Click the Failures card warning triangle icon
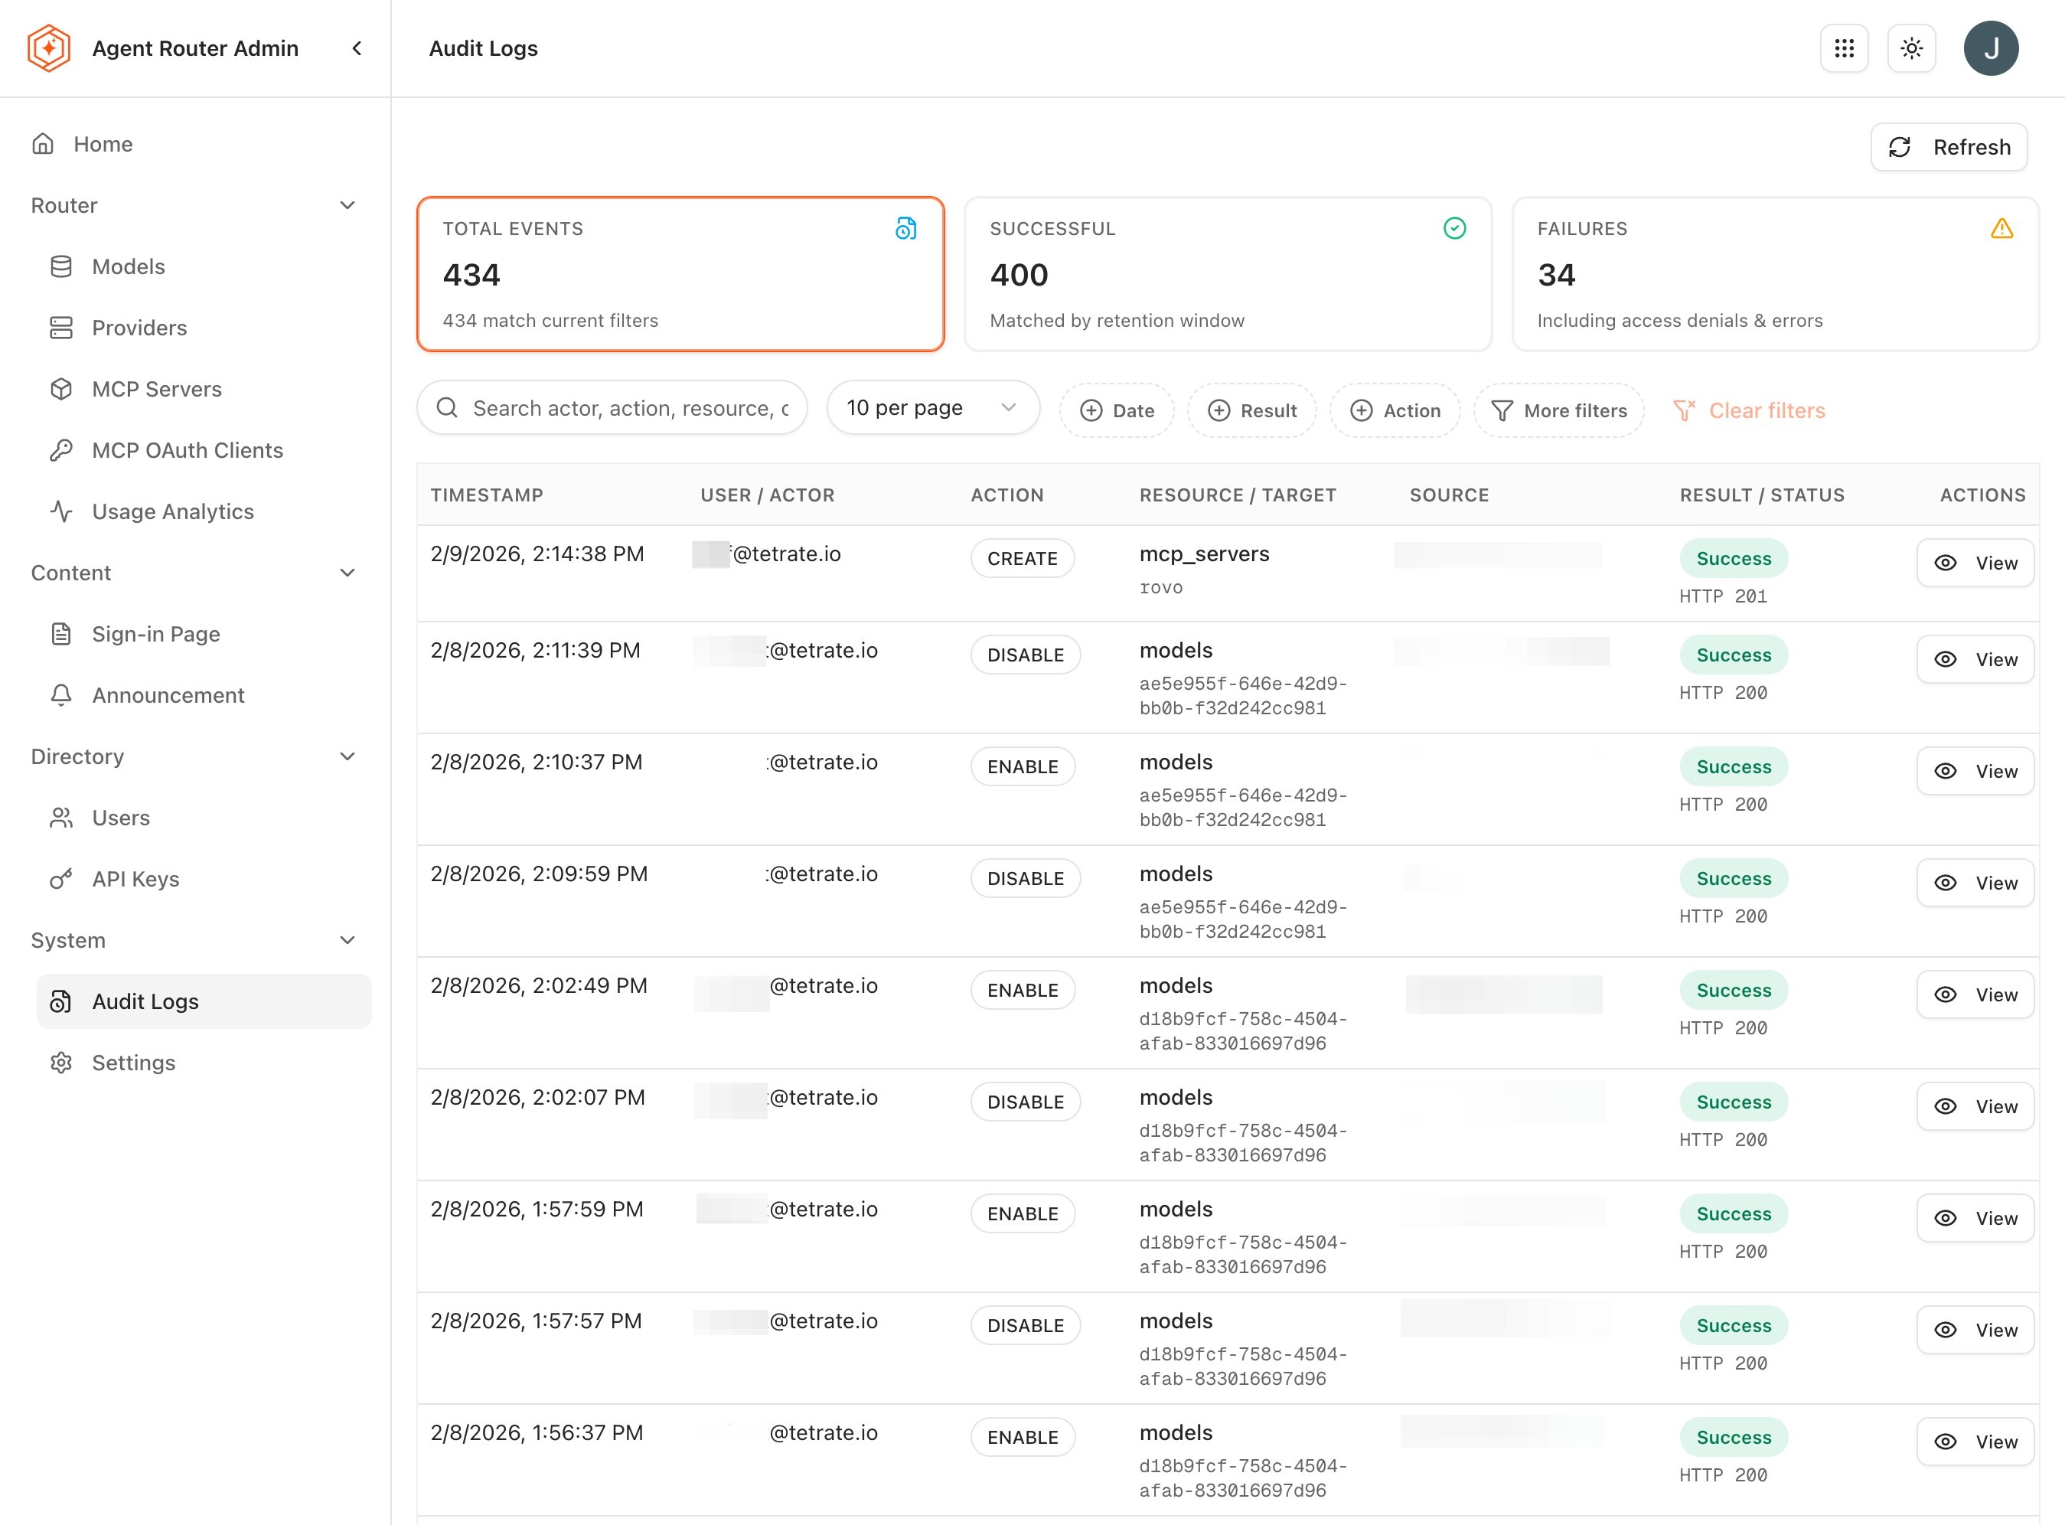The height and width of the screenshot is (1525, 2065). pos(2001,228)
